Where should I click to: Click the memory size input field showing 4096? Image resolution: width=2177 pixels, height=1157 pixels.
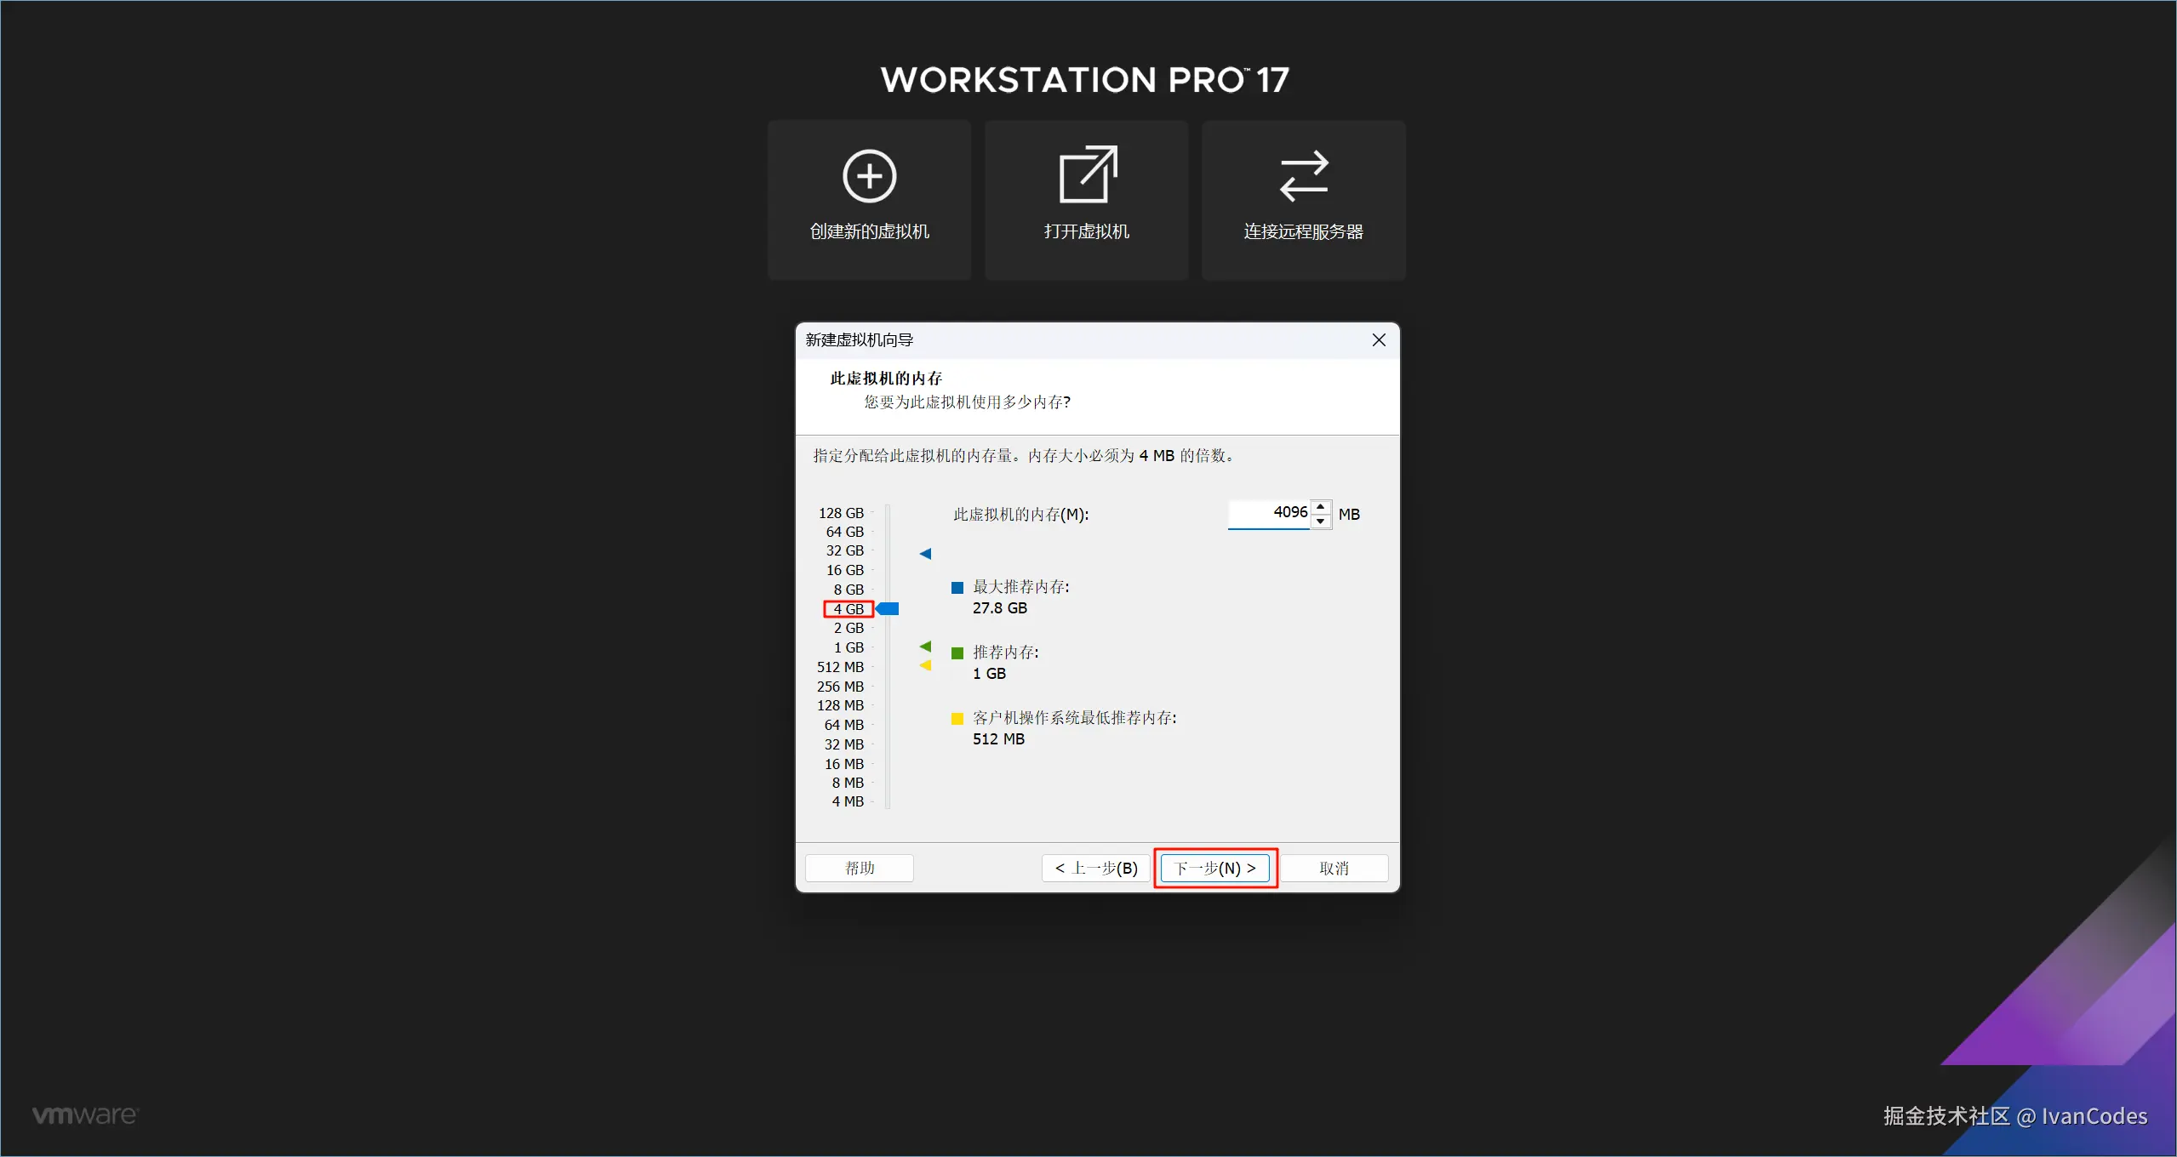pyautogui.click(x=1268, y=513)
